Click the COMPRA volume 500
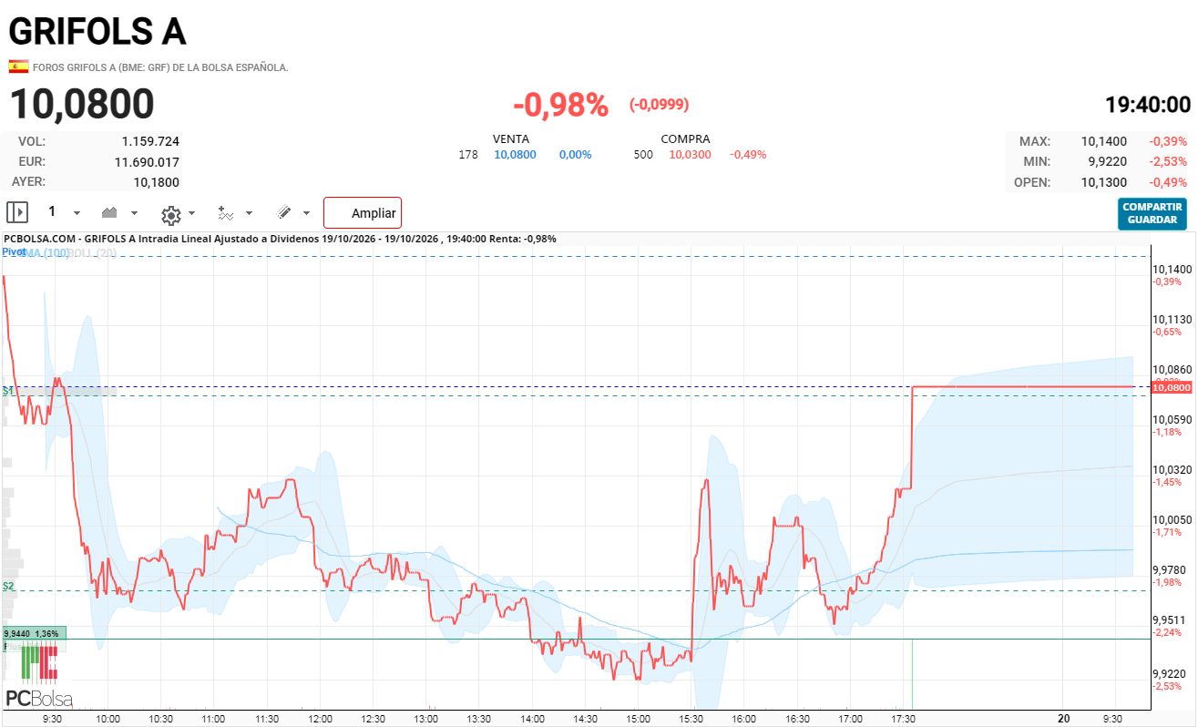Screen dimensions: 1198x727 644,155
